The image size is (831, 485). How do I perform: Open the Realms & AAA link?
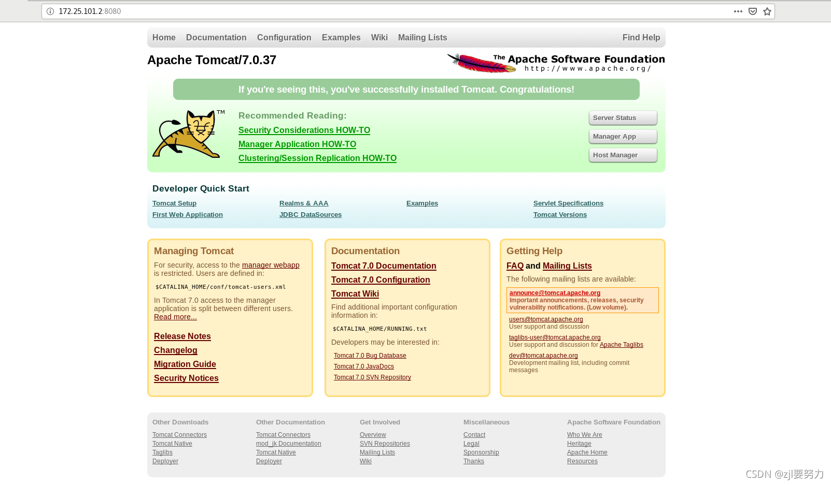304,203
